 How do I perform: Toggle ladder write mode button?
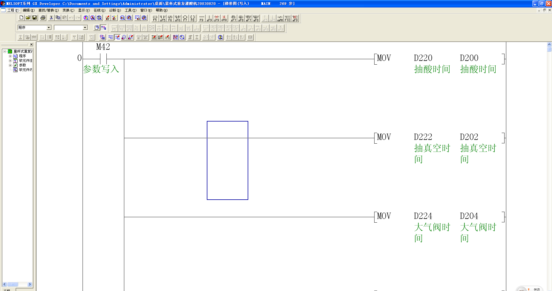tap(118, 37)
